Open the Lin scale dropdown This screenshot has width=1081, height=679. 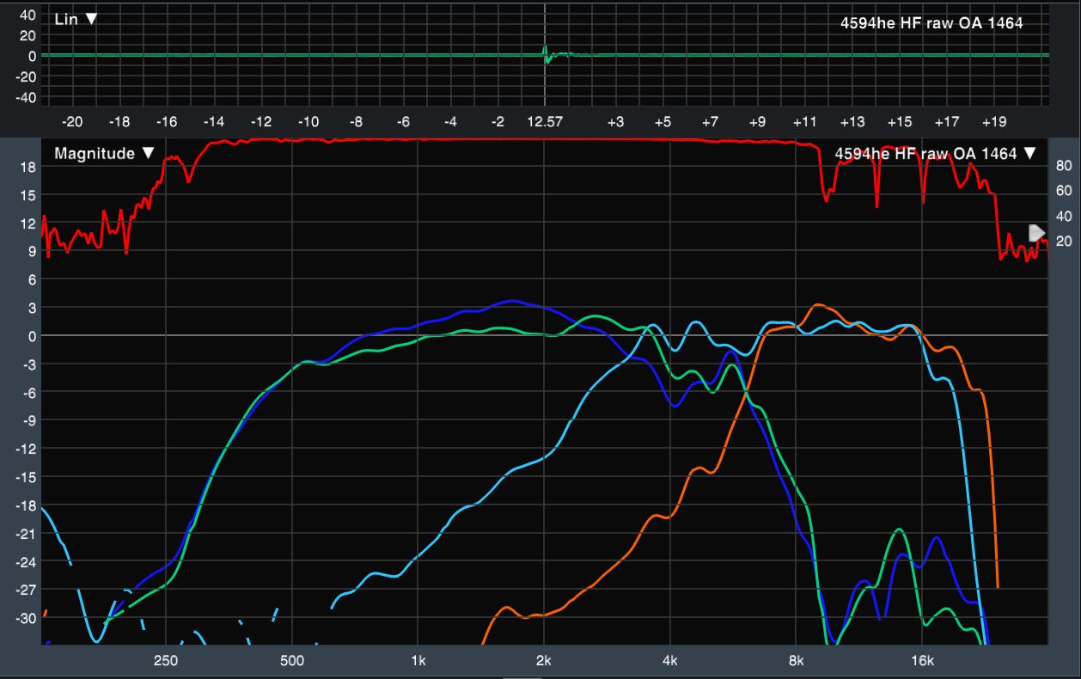pos(76,19)
